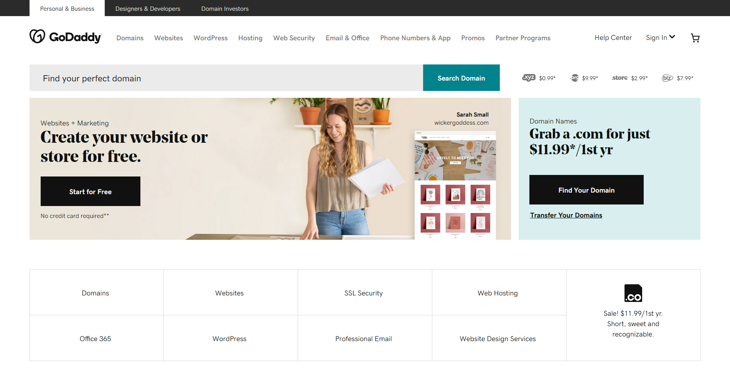Screen dimensions: 730x371
Task: Open the Transfer Your Domains link
Action: (566, 215)
